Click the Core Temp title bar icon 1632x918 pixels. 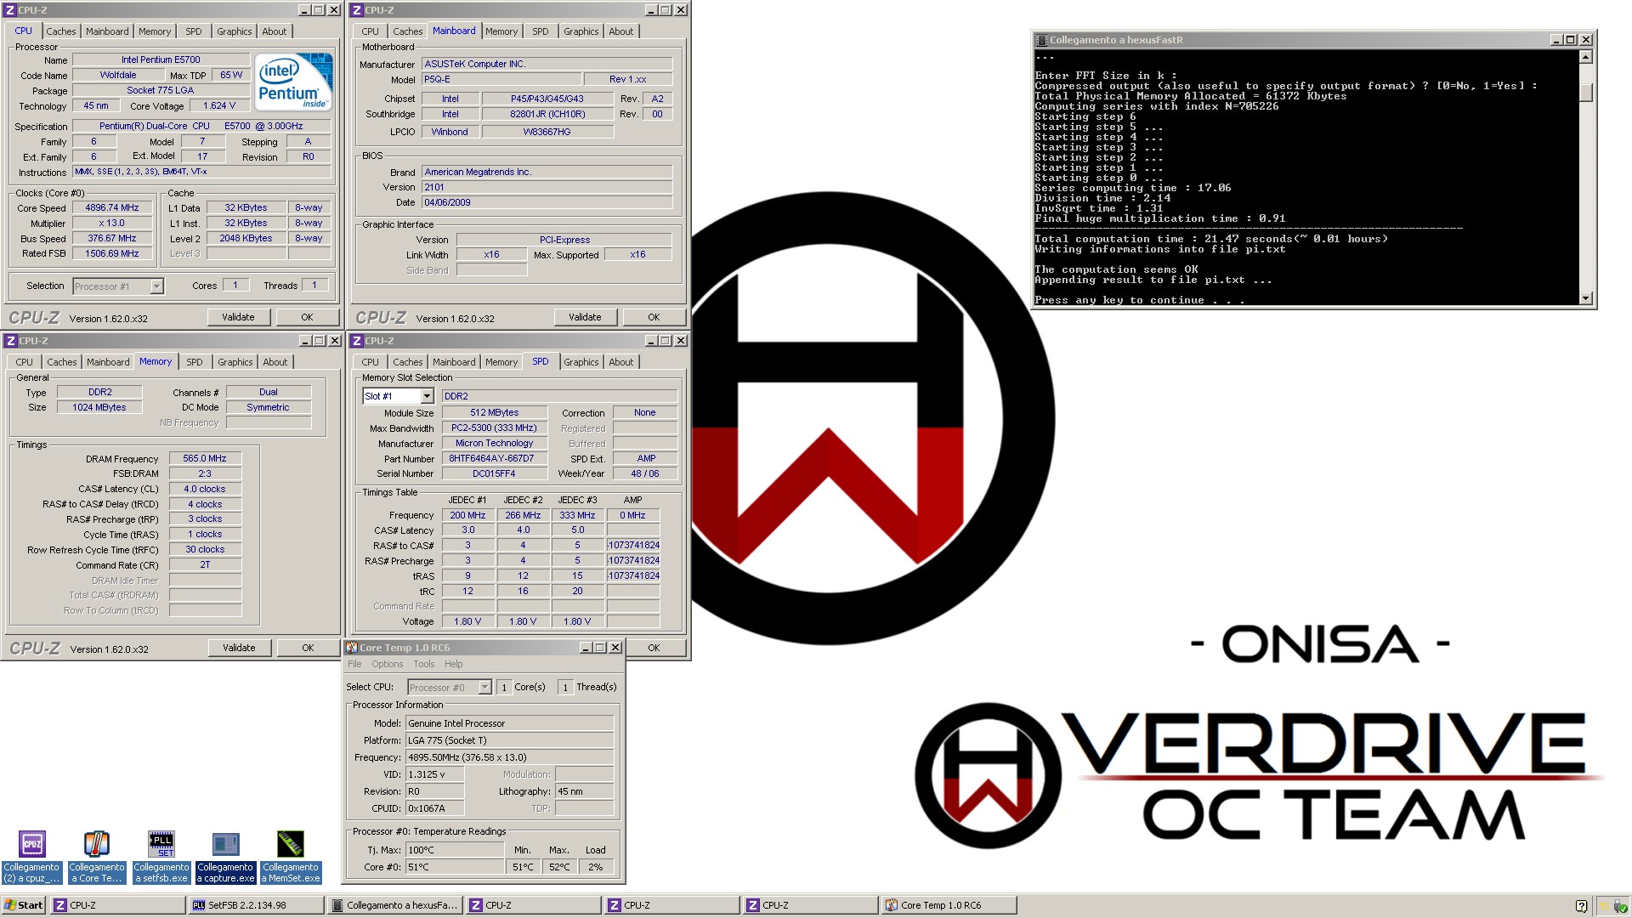click(351, 648)
